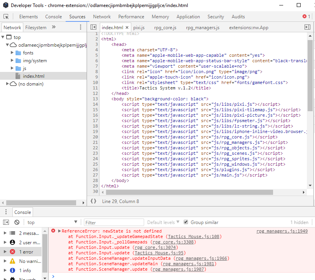
Task: Select the user messages icon in sidebar
Action: coord(12,242)
